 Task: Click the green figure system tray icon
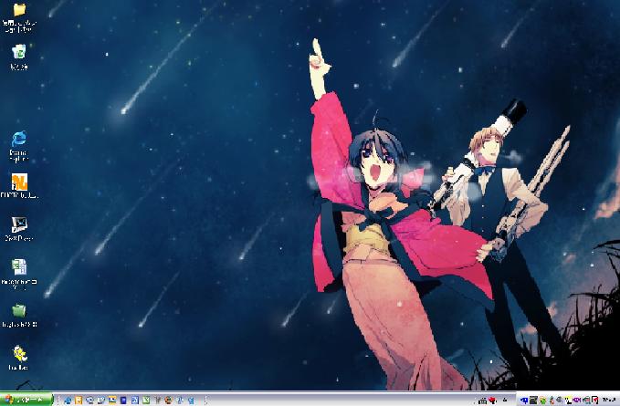[542, 401]
